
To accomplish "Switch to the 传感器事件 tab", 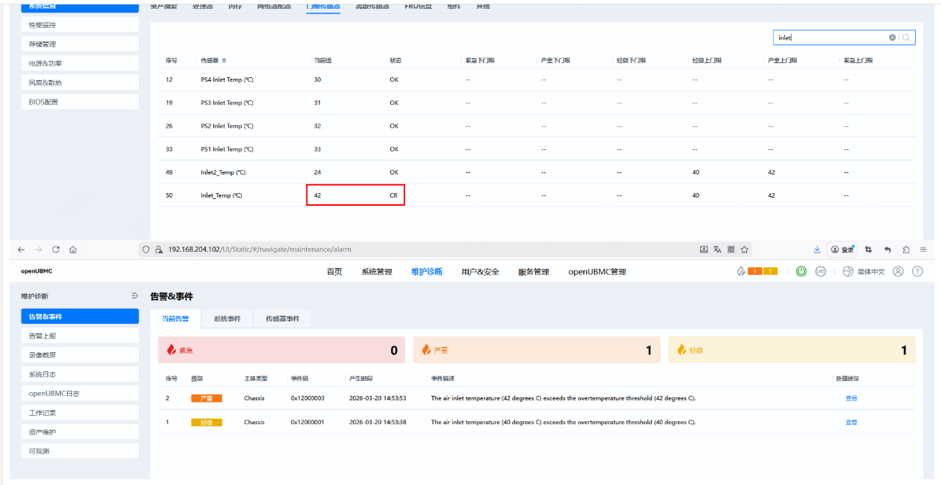I will pyautogui.click(x=282, y=319).
